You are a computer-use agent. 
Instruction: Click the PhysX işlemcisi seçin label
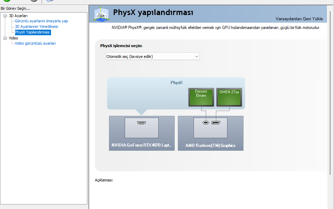pyautogui.click(x=121, y=46)
